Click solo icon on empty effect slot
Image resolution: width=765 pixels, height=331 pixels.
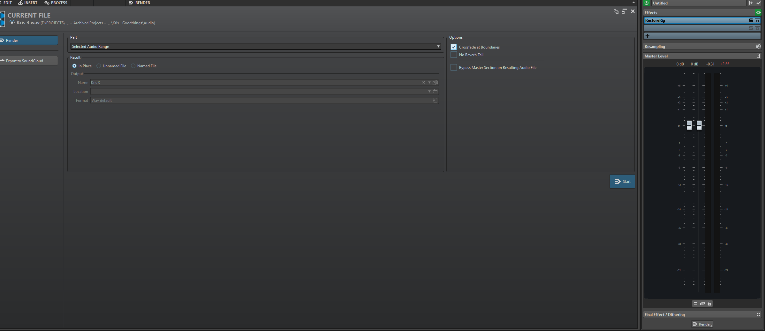coord(751,28)
